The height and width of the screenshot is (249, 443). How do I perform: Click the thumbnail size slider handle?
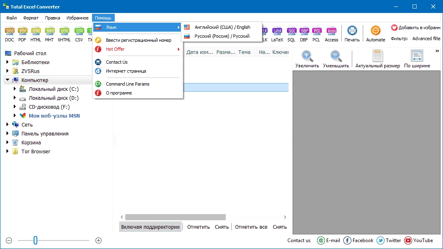35,240
